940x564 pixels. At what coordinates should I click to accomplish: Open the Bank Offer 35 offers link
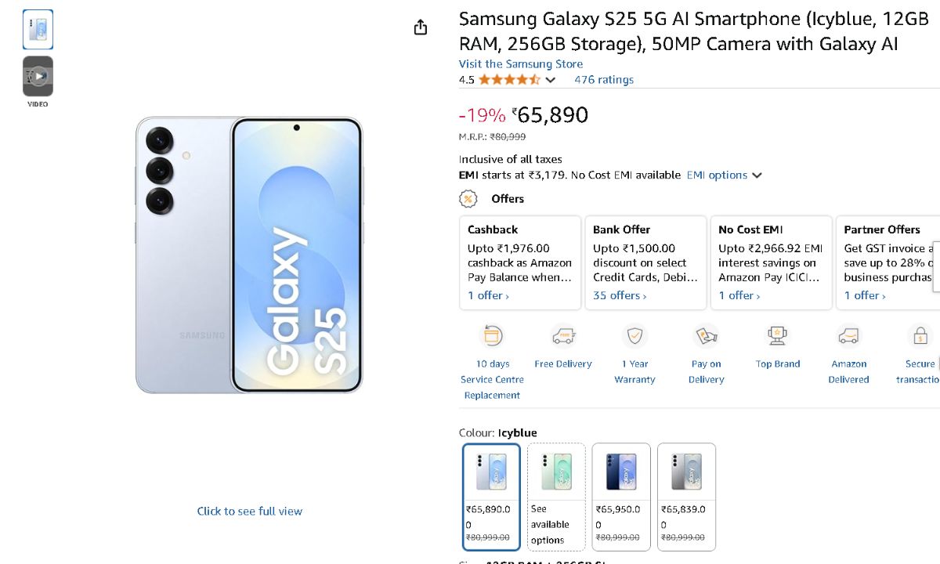pos(620,295)
